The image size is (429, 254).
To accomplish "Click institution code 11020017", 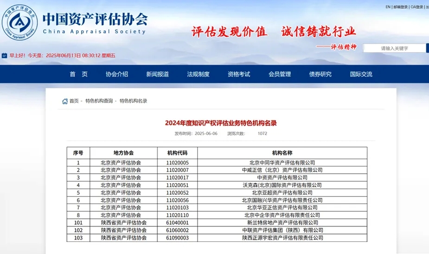I will [177, 178].
